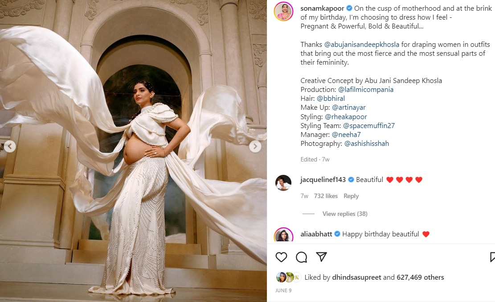
Task: Open dhindsasupreet from the liked by line
Action: tap(356, 277)
